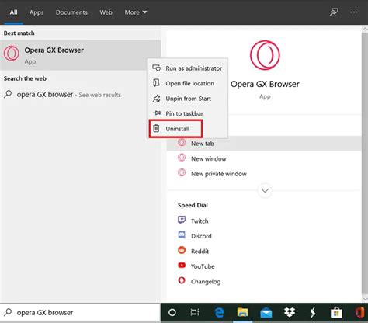
Task: Click Opera GX icon in best match
Action: point(12,53)
